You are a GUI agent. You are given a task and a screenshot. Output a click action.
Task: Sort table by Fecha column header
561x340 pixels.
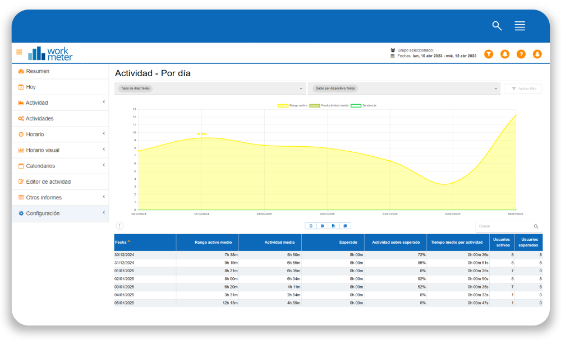[122, 242]
